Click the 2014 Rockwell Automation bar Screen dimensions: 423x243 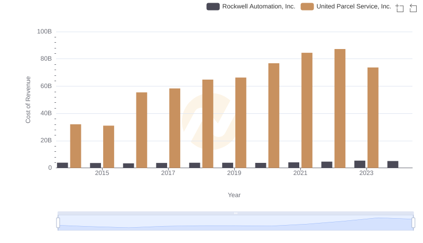click(x=62, y=165)
